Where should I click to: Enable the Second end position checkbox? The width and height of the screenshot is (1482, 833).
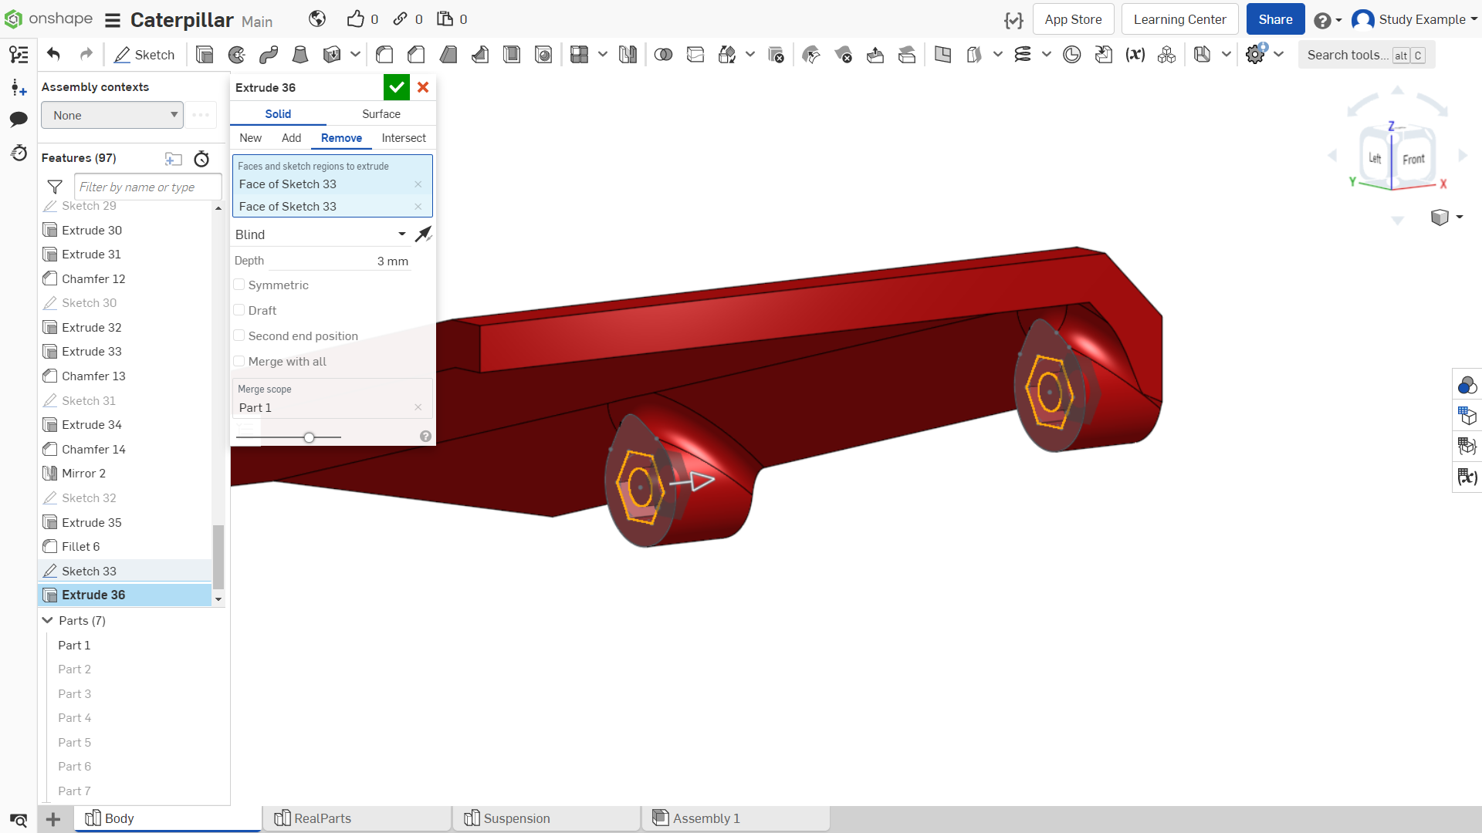tap(239, 336)
